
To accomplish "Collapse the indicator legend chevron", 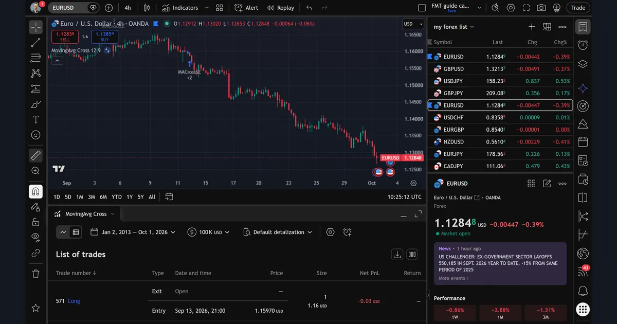I will coord(57,60).
